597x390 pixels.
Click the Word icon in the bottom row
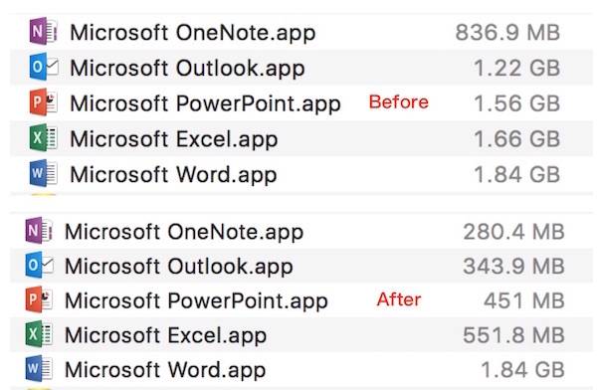39,369
